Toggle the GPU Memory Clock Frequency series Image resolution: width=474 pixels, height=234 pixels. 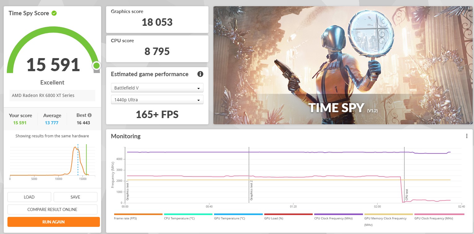pyautogui.click(x=388, y=214)
